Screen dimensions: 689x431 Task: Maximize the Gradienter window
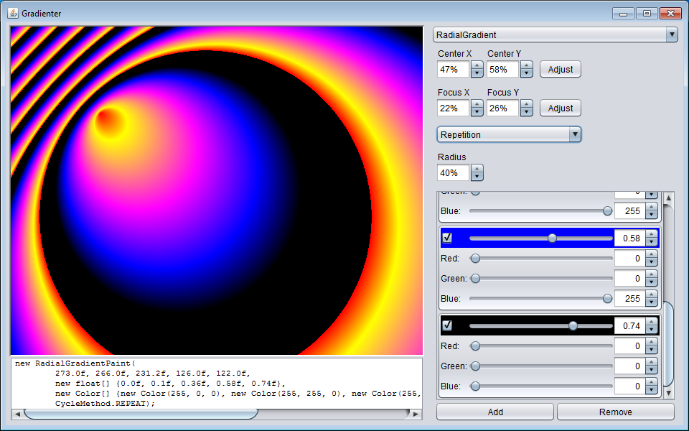tap(647, 14)
